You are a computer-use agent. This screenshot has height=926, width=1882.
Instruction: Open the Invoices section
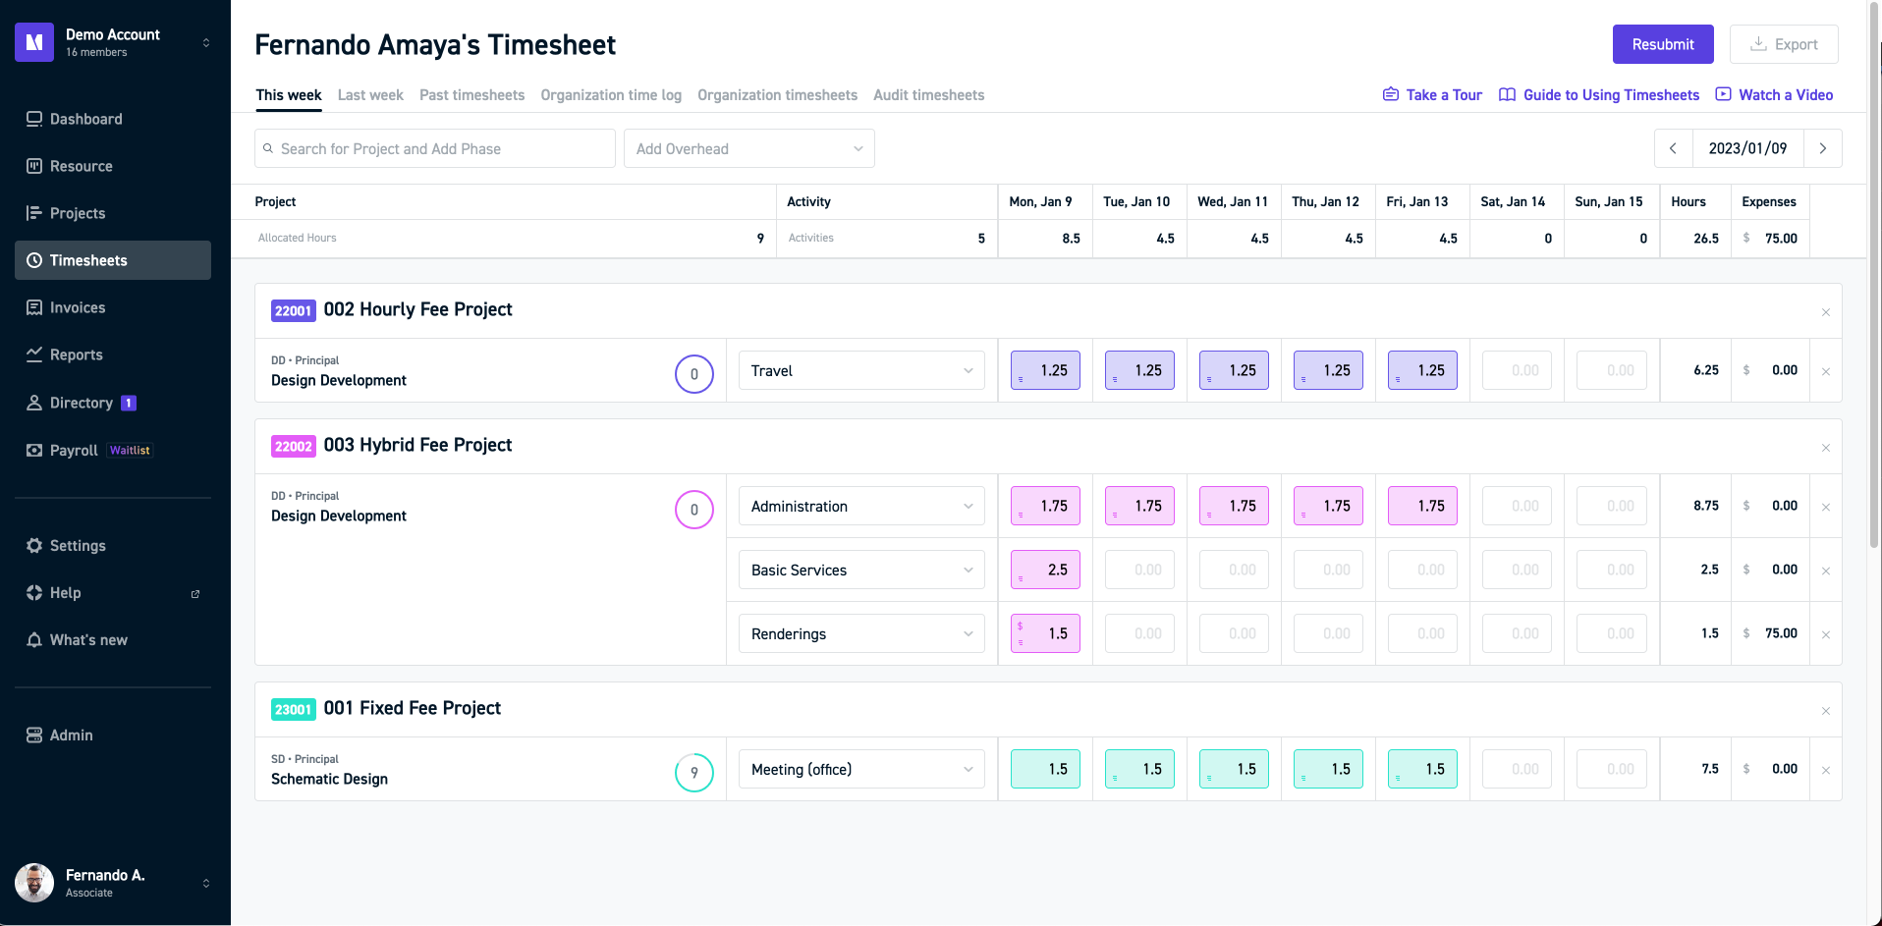coord(78,307)
